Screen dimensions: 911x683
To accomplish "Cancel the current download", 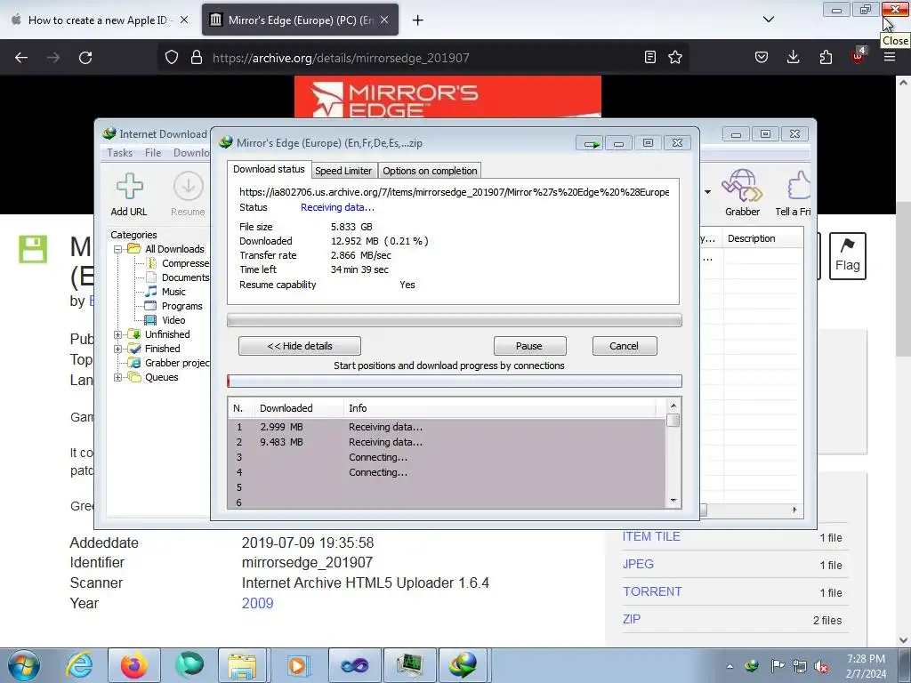I will click(x=625, y=346).
